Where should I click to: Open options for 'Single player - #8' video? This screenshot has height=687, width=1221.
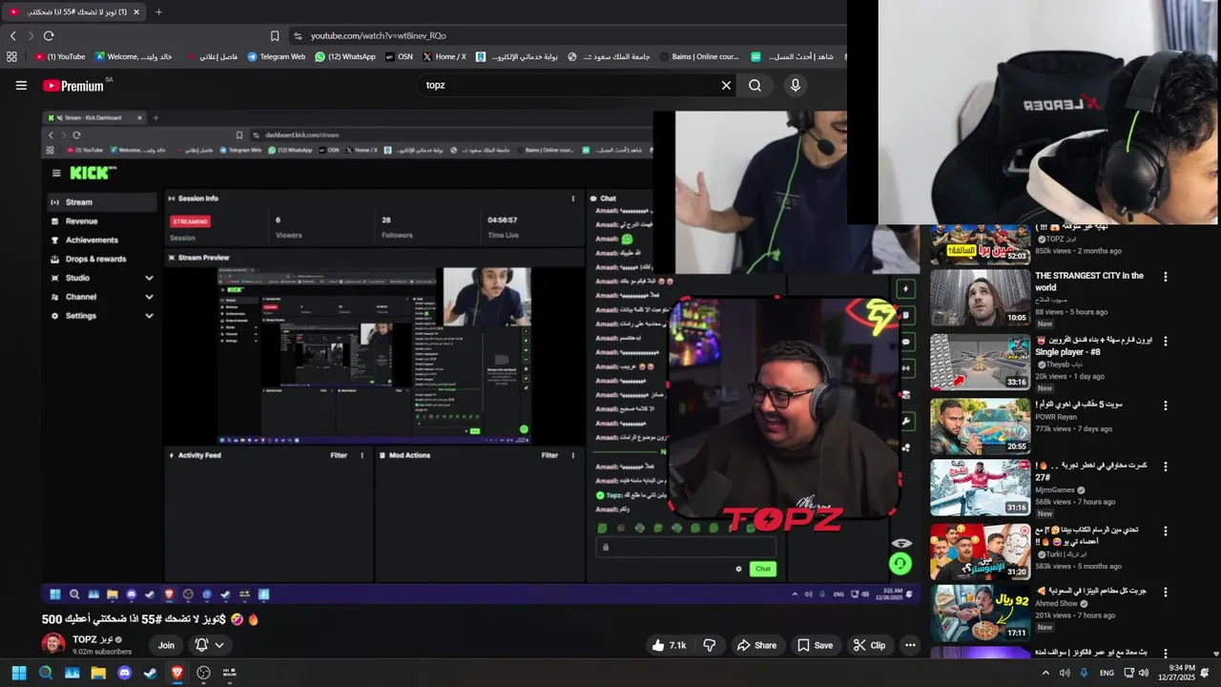click(x=1165, y=341)
